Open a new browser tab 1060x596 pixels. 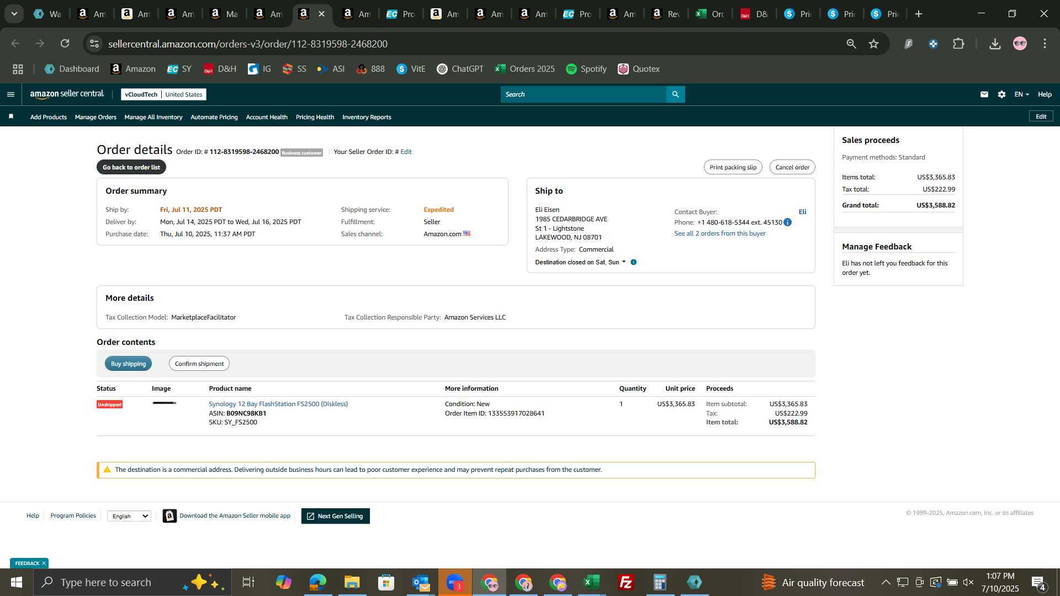click(x=919, y=14)
